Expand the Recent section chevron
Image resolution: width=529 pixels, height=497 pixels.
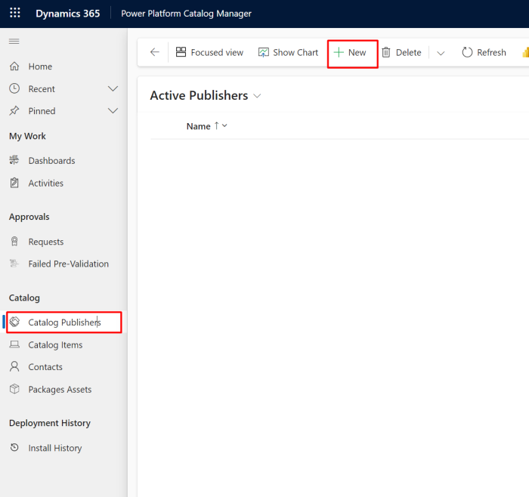pos(113,88)
